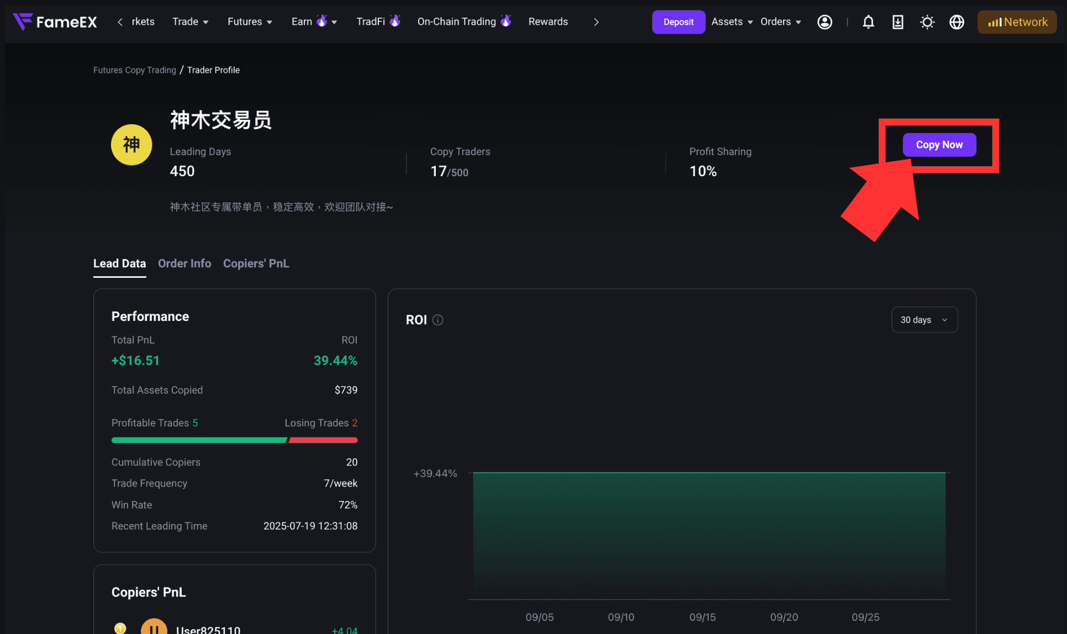Switch to the Copiers' PnL tab
This screenshot has width=1067, height=634.
click(x=256, y=263)
